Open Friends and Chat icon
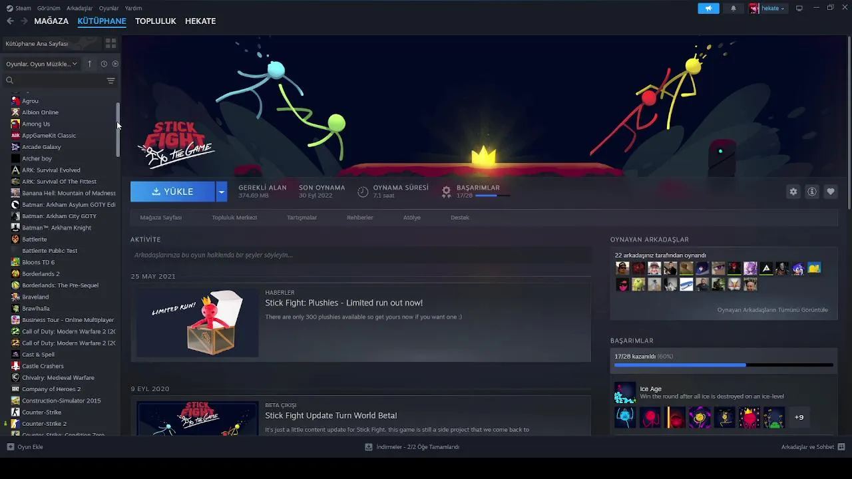Image resolution: width=852 pixels, height=479 pixels. pos(841,447)
